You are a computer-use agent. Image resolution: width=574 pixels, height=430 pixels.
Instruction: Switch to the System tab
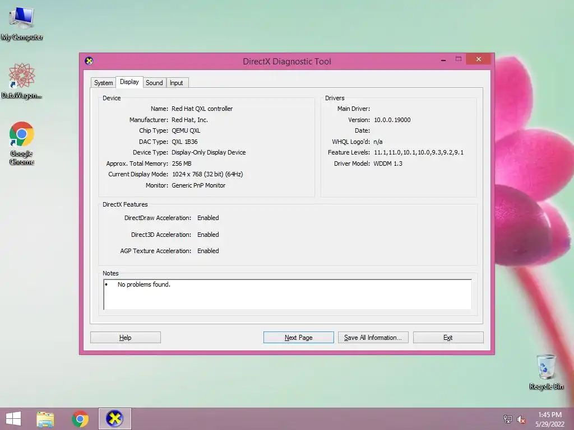coord(103,83)
